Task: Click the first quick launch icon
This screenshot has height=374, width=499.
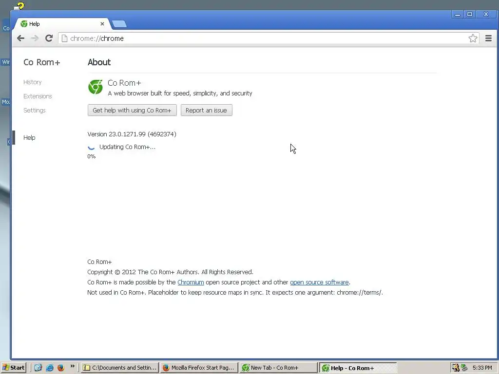Action: (38, 368)
